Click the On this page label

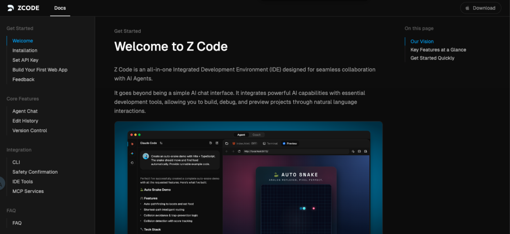point(419,28)
